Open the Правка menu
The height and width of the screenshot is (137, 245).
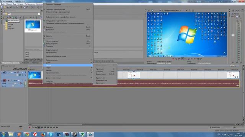pos(9,4)
